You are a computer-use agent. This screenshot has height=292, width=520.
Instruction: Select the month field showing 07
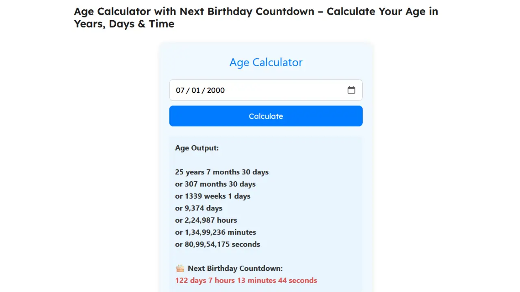[x=180, y=90]
